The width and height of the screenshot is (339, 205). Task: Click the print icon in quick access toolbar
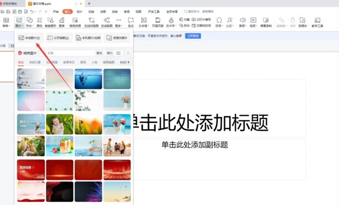pyautogui.click(x=20, y=12)
